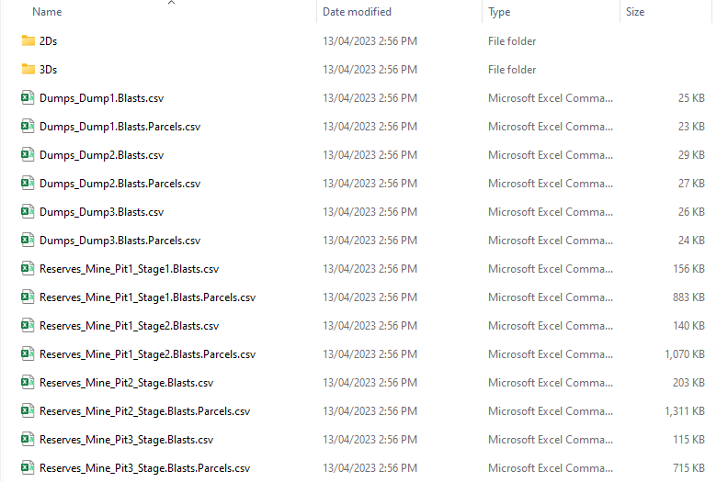Sort files by Date modified column
Screen dimensions: 728x482
point(357,12)
